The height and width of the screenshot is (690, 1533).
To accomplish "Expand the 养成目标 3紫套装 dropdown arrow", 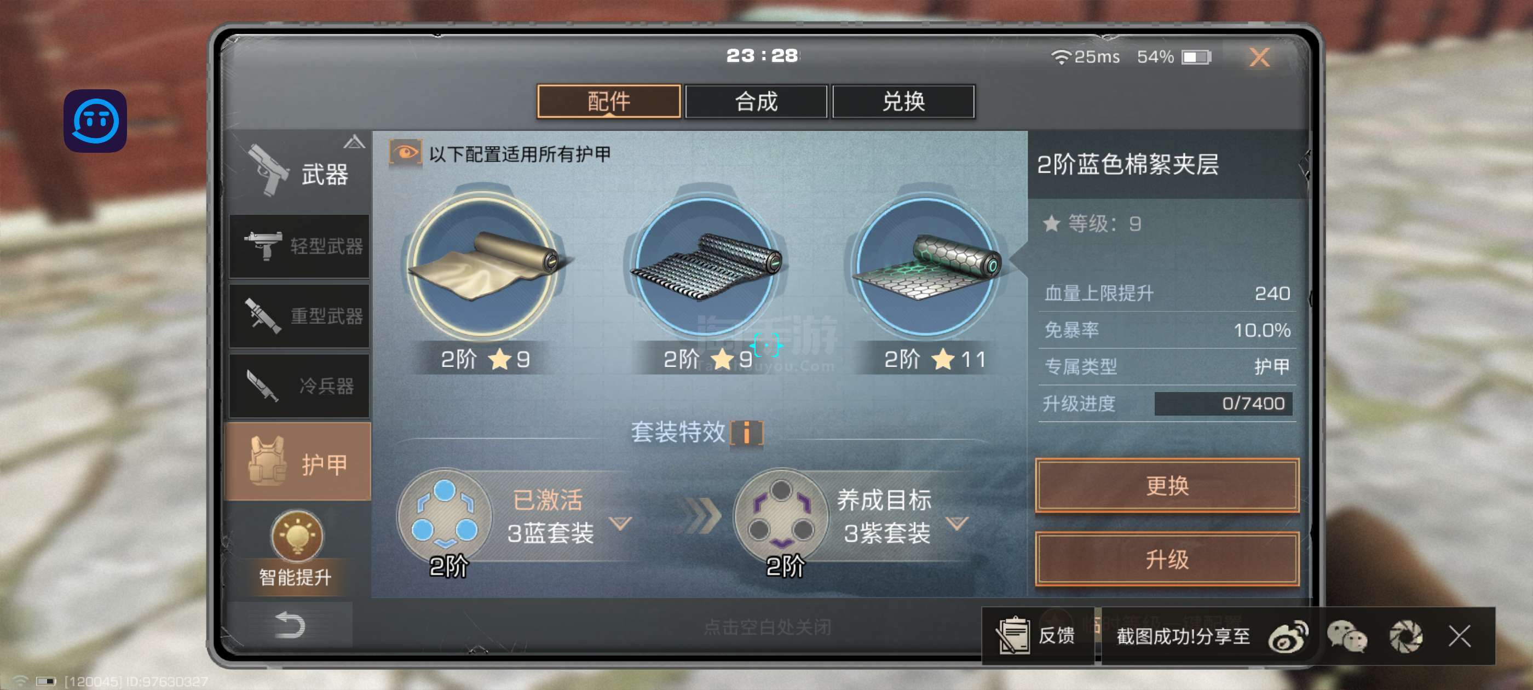I will click(x=957, y=524).
